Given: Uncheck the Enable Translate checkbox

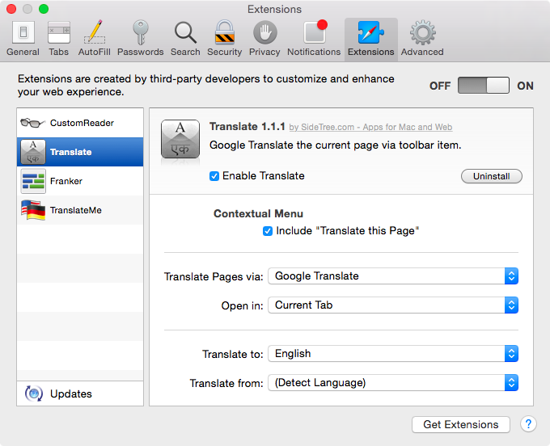Looking at the screenshot, I should pyautogui.click(x=214, y=176).
